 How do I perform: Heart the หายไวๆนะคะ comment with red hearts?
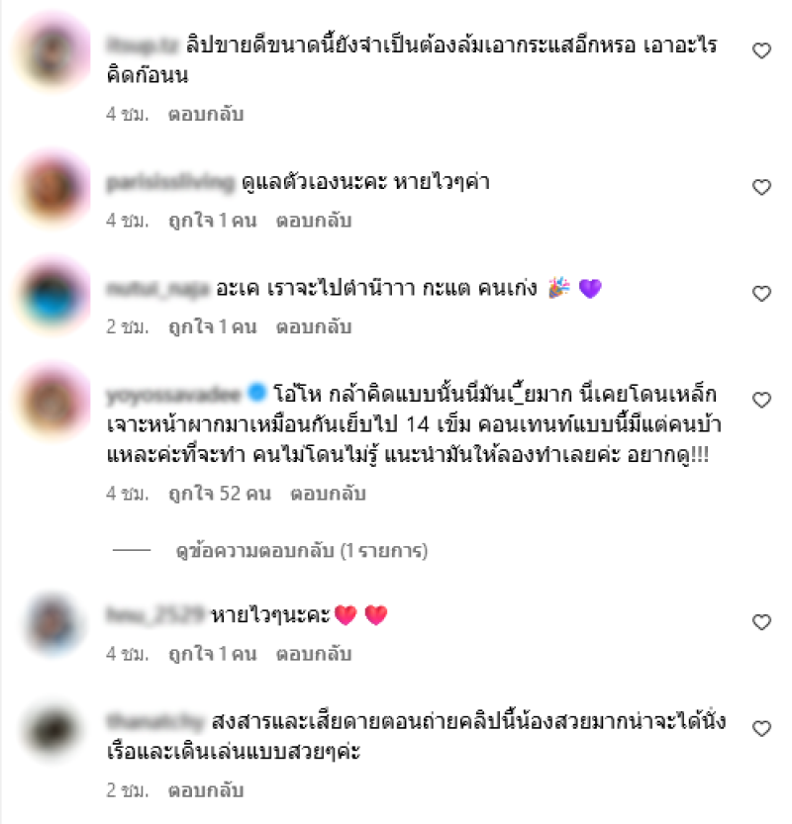pyautogui.click(x=761, y=622)
